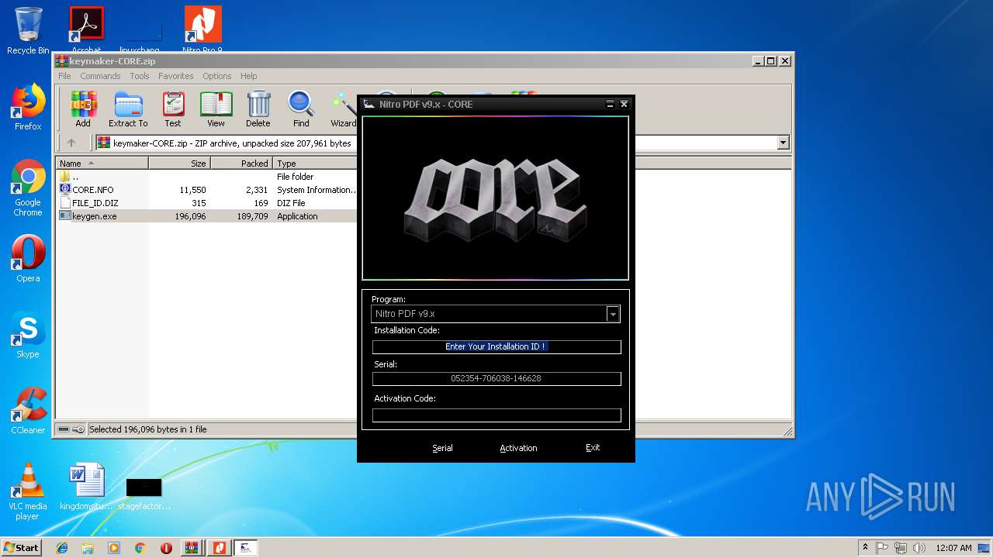Sort file list by Packed column
This screenshot has width=993, height=558.
click(x=241, y=164)
